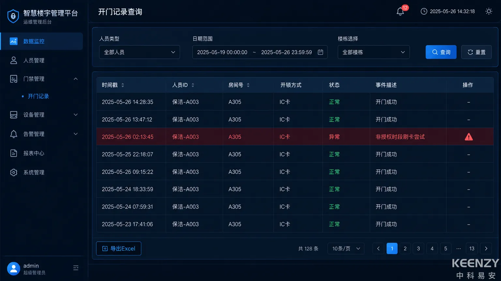The height and width of the screenshot is (281, 501).
Task: Click the 门禁管理 door icon
Action: (13, 79)
